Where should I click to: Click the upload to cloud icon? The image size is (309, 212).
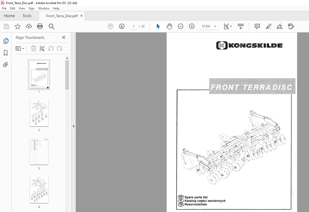(x=29, y=26)
